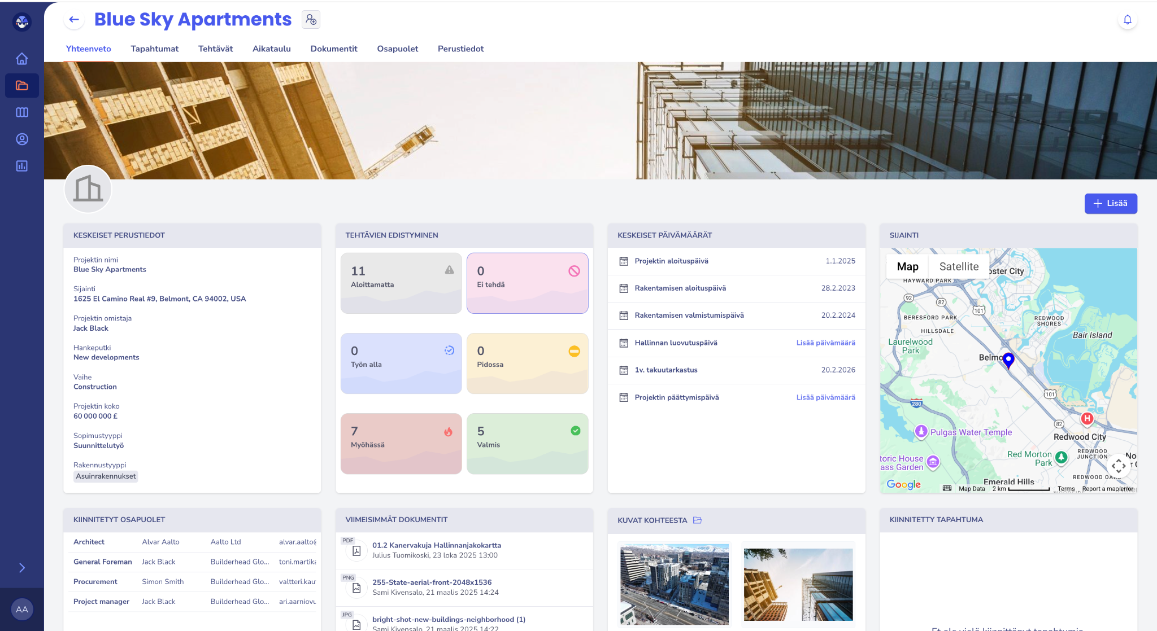Image resolution: width=1157 pixels, height=631 pixels.
Task: Add date for Hallinnan luovutuspäivä
Action: 825,343
